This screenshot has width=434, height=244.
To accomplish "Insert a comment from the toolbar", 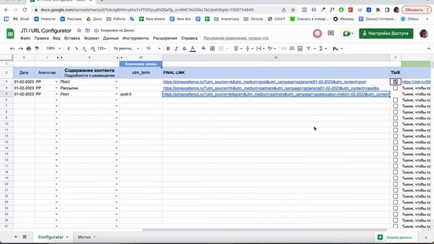I will [292, 49].
